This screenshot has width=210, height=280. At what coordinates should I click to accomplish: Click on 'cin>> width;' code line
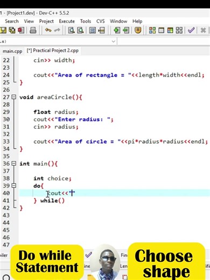(54, 60)
